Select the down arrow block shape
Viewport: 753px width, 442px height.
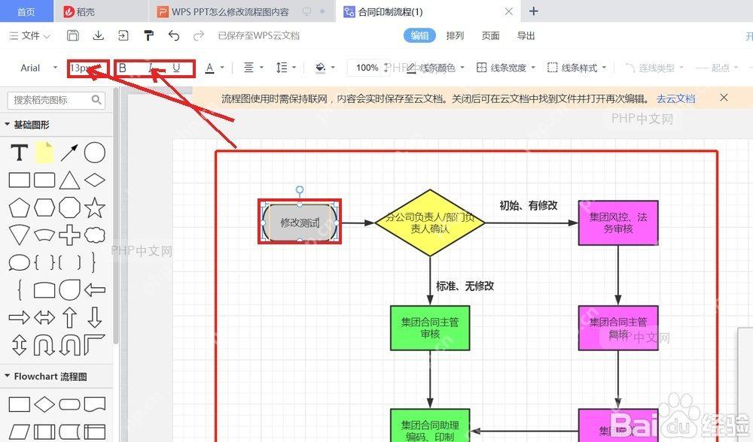pos(95,317)
